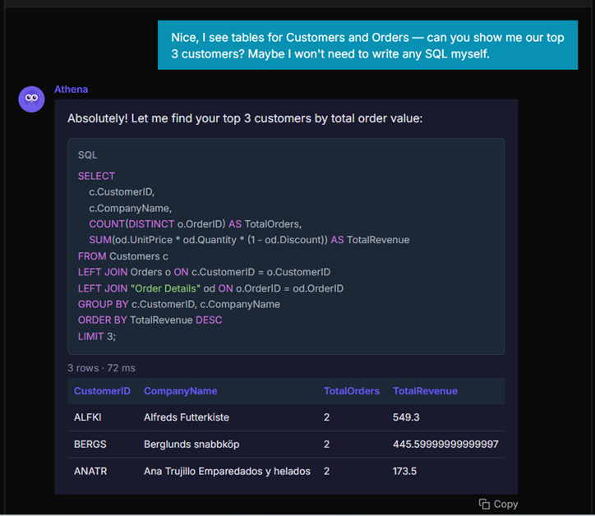Click the 445.59999999999997 revenue value
Screen dimensions: 595x516
tap(445, 445)
